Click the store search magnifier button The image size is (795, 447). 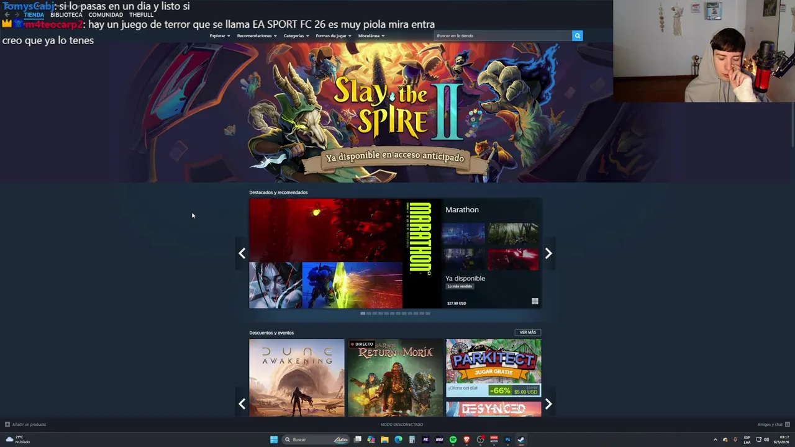coord(577,35)
